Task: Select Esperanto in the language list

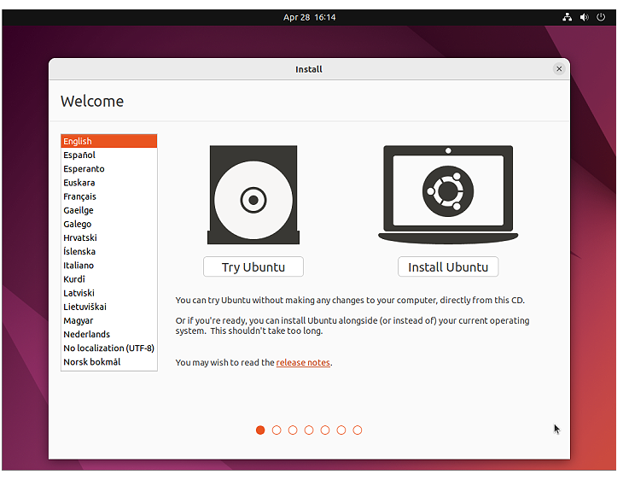Action: tap(109, 169)
